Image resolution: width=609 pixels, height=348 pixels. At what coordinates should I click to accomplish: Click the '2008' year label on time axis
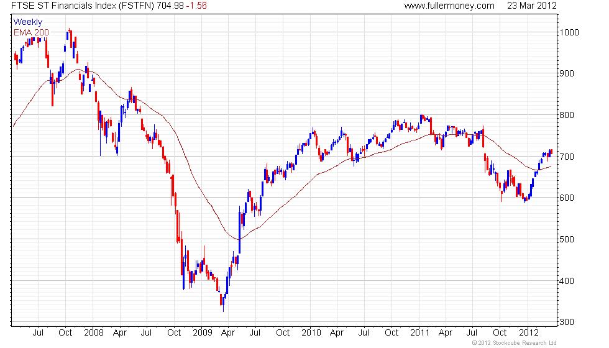94,333
